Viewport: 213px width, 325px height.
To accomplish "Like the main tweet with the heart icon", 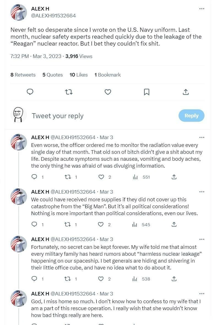I will [108, 92].
